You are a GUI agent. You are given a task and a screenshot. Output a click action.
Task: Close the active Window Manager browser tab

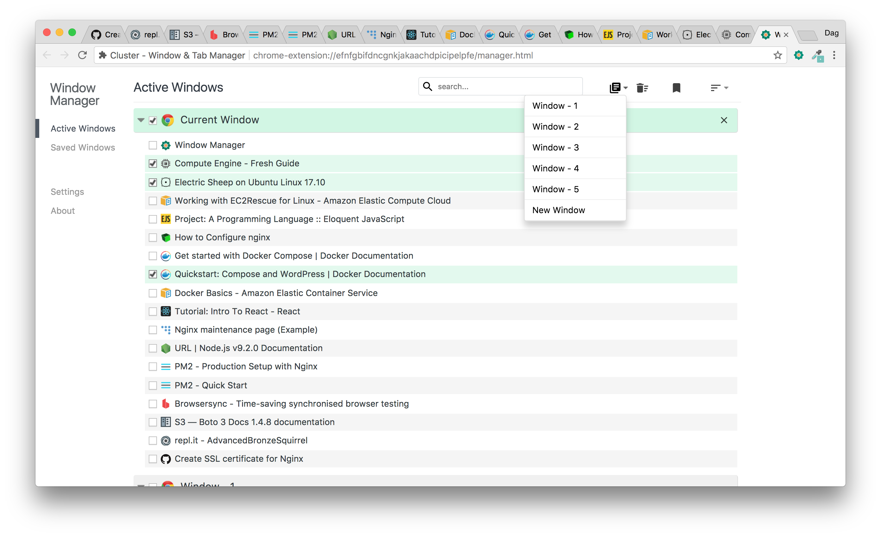click(786, 35)
